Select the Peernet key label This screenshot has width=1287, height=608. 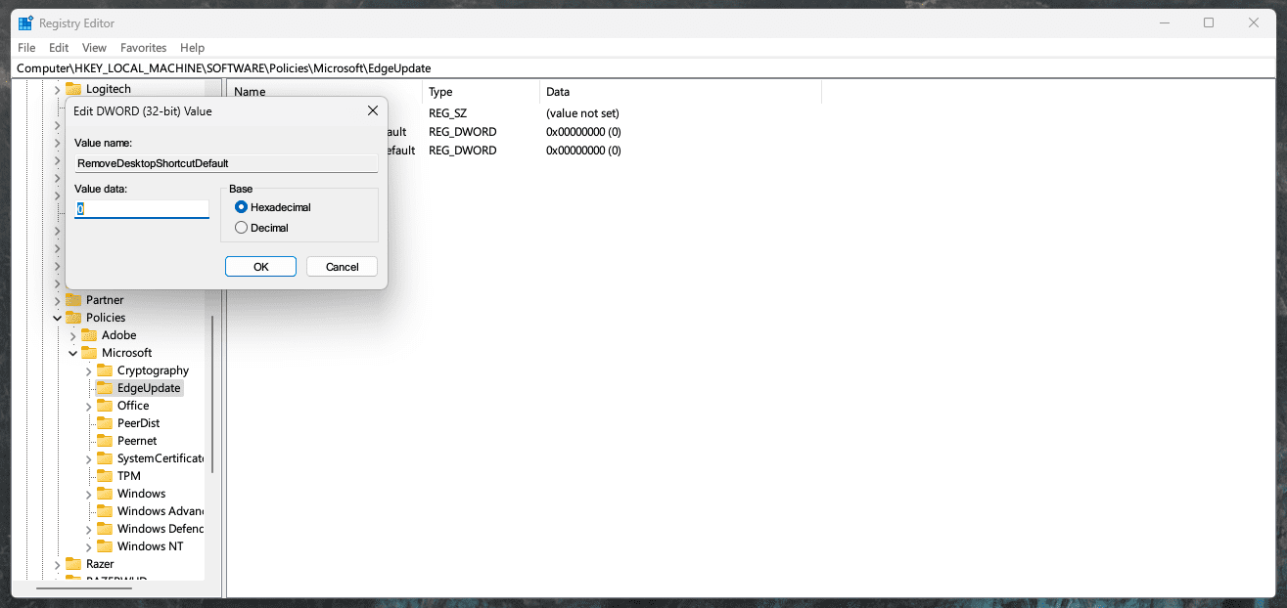coord(137,441)
